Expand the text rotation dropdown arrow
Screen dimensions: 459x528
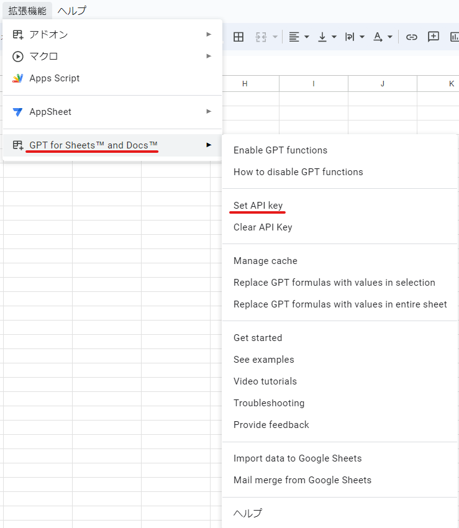pos(390,37)
